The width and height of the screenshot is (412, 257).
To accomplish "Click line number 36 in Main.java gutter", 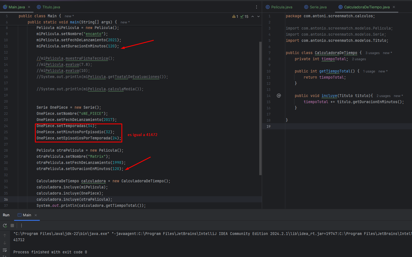I will pyautogui.click(x=6, y=199).
